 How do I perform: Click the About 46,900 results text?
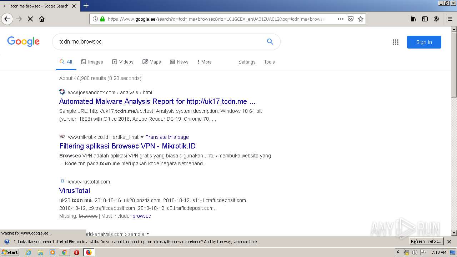pyautogui.click(x=100, y=78)
